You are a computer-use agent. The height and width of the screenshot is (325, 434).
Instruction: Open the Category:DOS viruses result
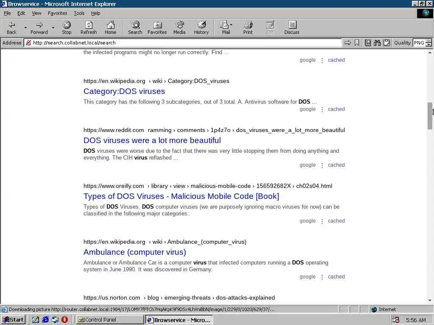pos(124,91)
